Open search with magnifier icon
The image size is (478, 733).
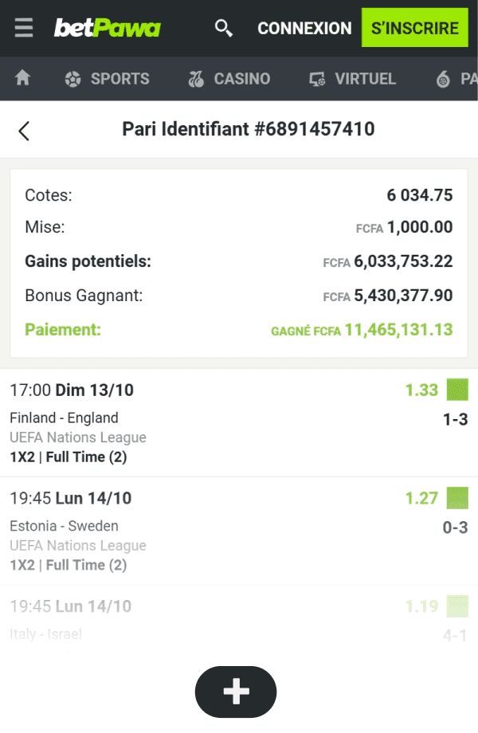click(x=224, y=29)
